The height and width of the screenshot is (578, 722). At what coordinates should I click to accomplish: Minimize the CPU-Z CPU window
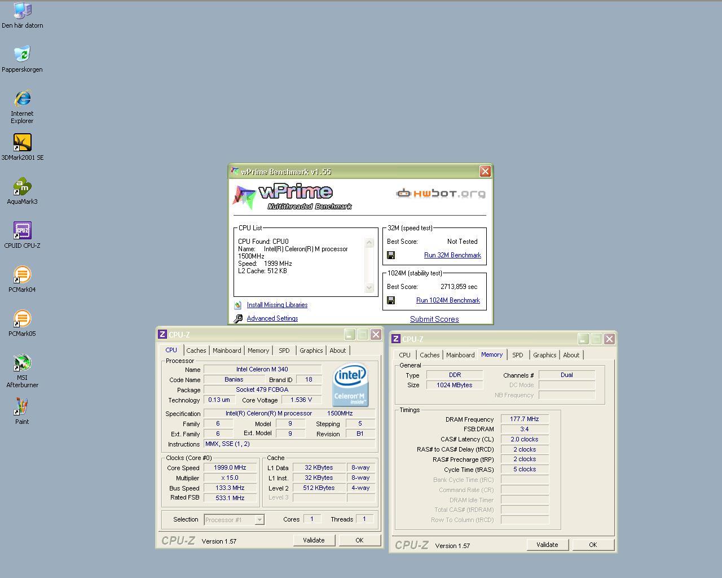coord(350,334)
